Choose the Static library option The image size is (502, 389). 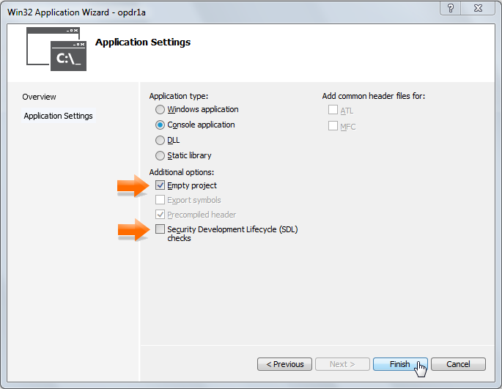point(160,156)
